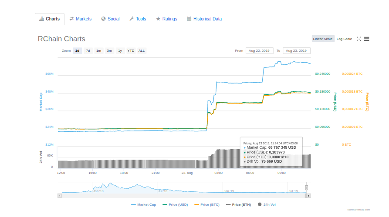This screenshot has height=217, width=389.
Task: Set zoom to ALL
Action: 142,51
